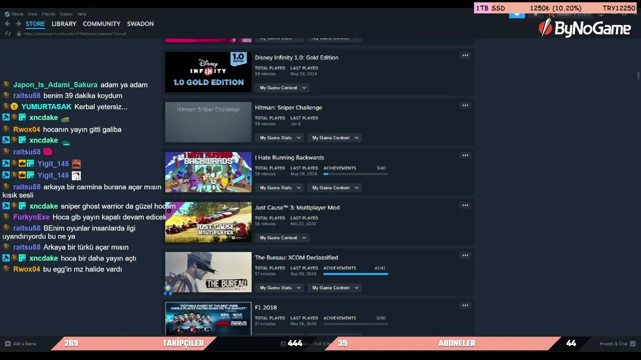Switch to the COMMUNITY tab
641x360 pixels.
coord(102,23)
